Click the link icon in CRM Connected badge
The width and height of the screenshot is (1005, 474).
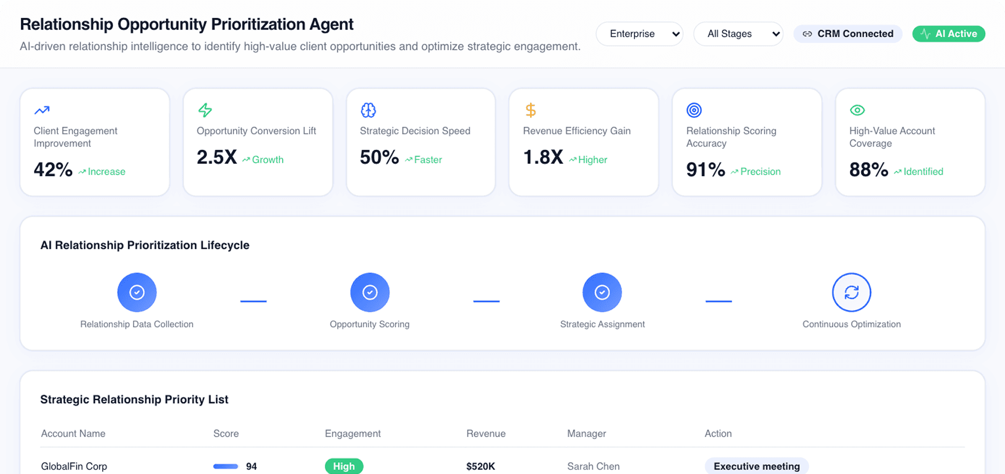pyautogui.click(x=807, y=34)
